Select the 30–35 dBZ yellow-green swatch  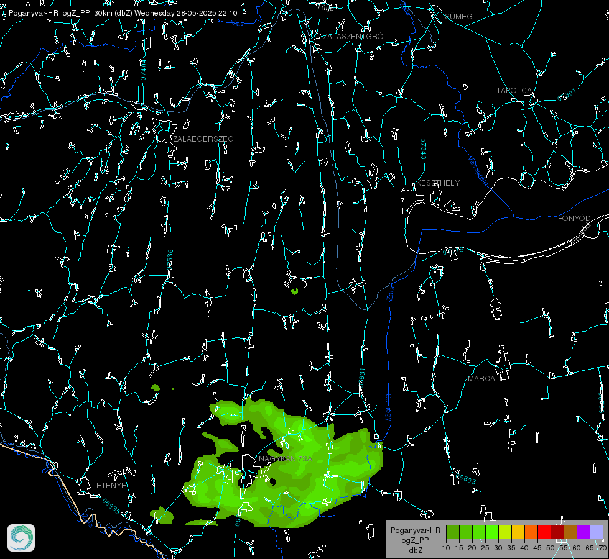tap(505, 532)
